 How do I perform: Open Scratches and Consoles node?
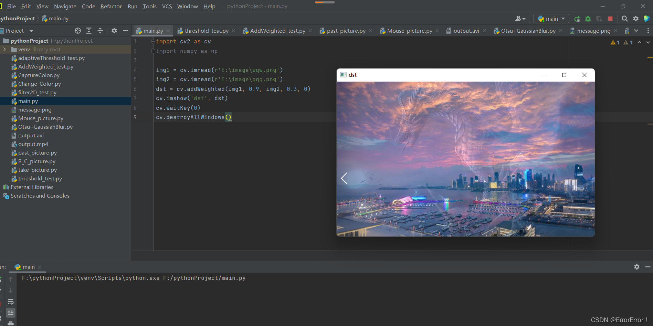click(40, 196)
